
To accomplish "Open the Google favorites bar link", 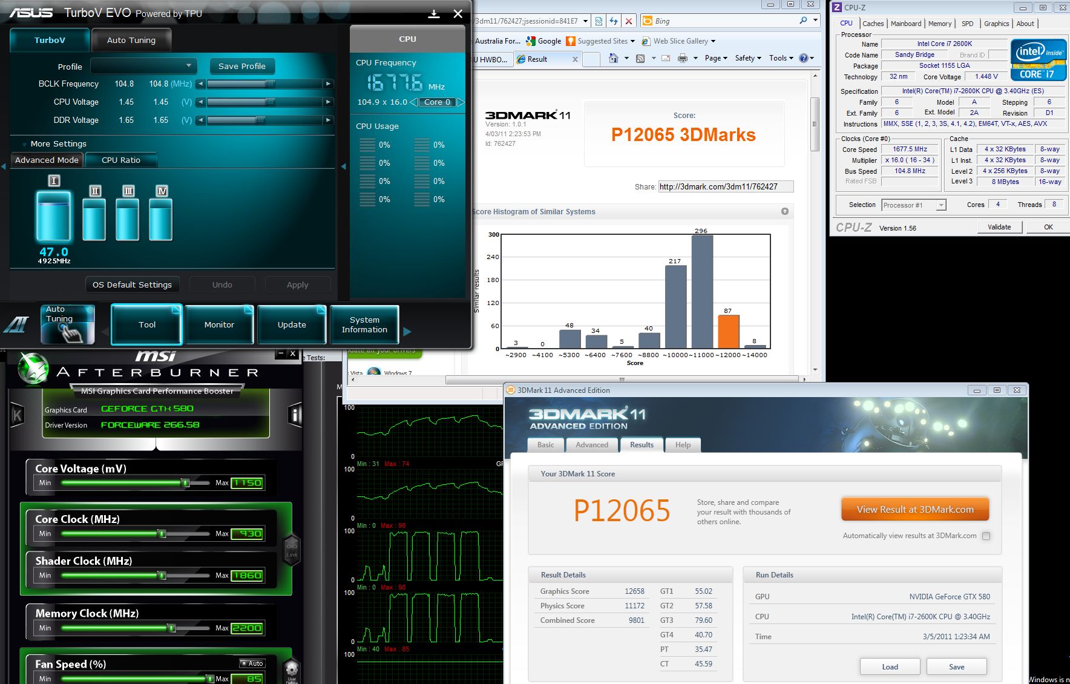I will [x=543, y=41].
